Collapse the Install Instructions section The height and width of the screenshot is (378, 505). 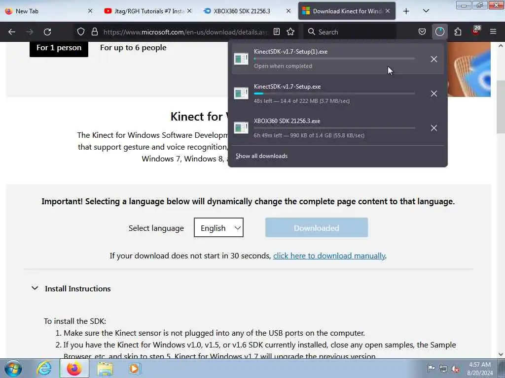[71, 288]
